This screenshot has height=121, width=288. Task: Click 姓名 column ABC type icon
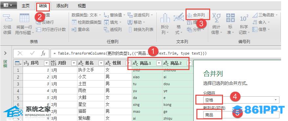(x=81, y=63)
